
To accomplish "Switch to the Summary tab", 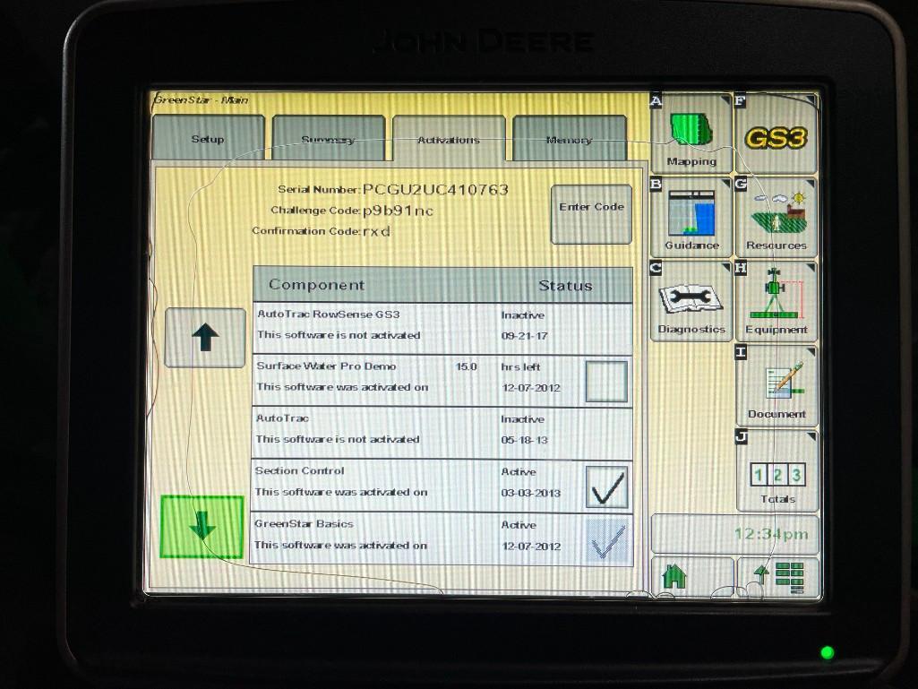I will tap(328, 139).
